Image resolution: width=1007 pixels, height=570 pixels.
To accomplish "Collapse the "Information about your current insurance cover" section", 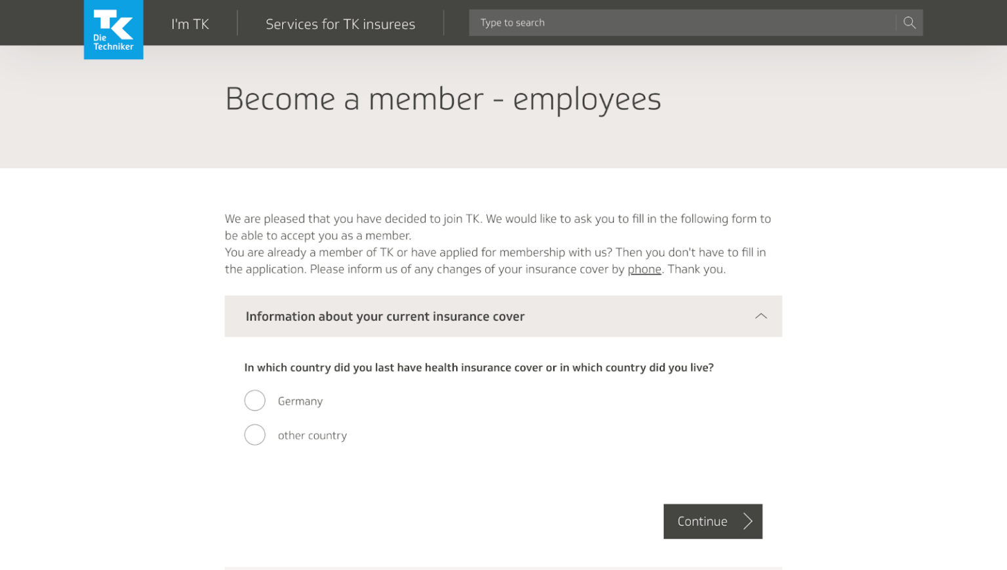I will coord(760,316).
